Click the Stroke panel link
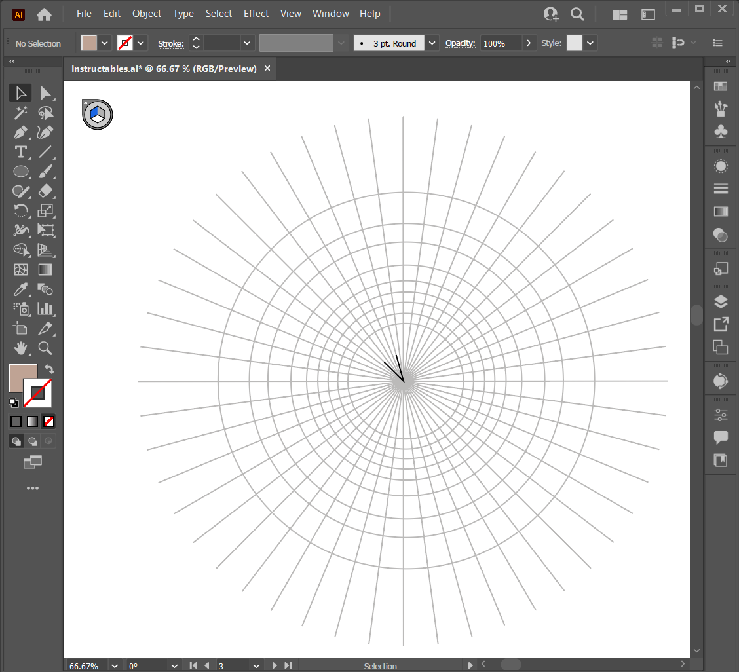739x672 pixels. (x=170, y=44)
